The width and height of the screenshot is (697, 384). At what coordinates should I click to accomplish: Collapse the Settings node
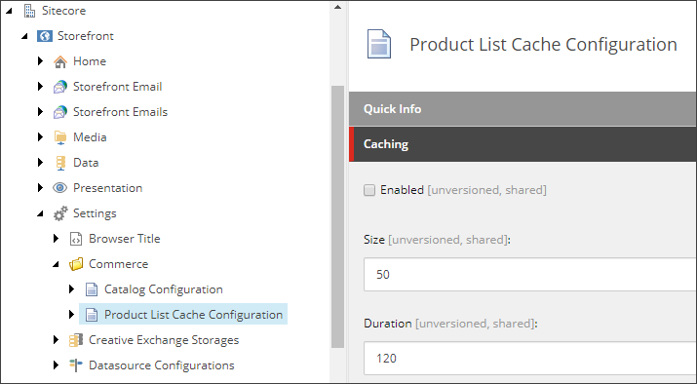pos(40,213)
